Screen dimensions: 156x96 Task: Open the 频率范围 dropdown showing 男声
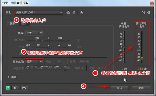34,61
